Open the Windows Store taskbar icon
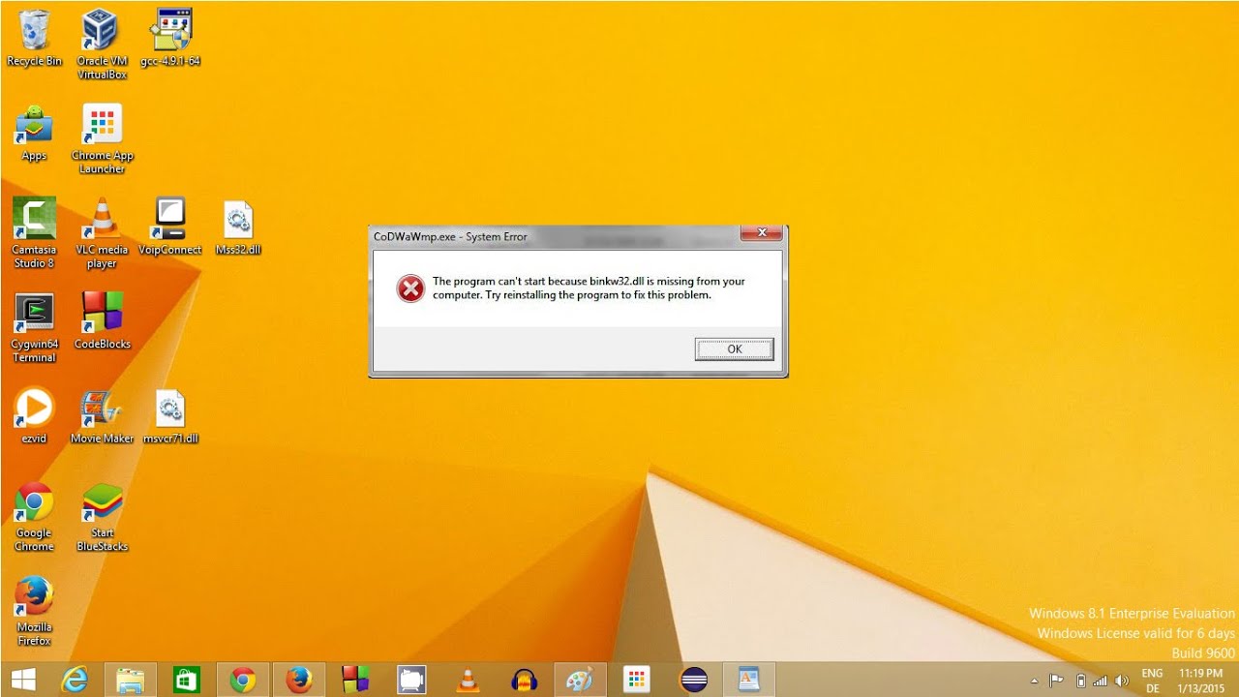 click(186, 680)
